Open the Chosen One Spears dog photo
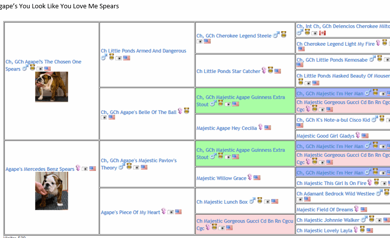This screenshot has height=238, width=390. [x=51, y=87]
